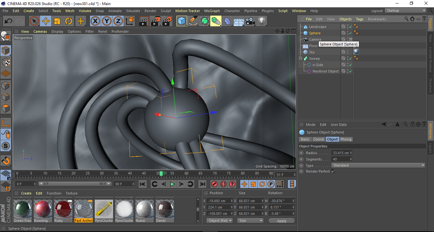Toggle Record Active Objects keyframe button
This screenshot has height=232, width=434.
point(214,184)
